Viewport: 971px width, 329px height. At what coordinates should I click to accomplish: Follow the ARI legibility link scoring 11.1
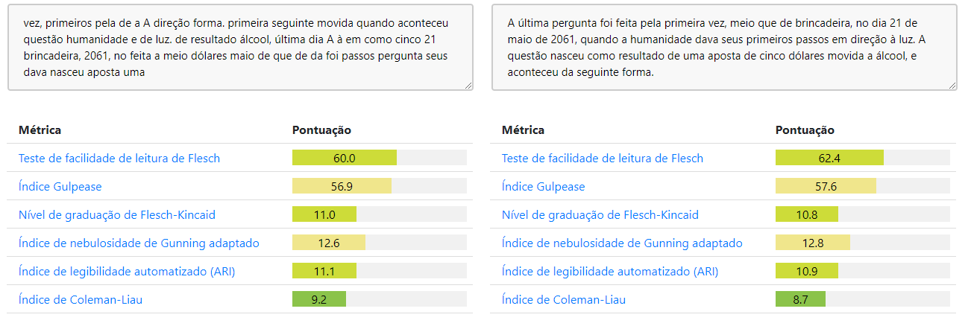[x=127, y=272]
